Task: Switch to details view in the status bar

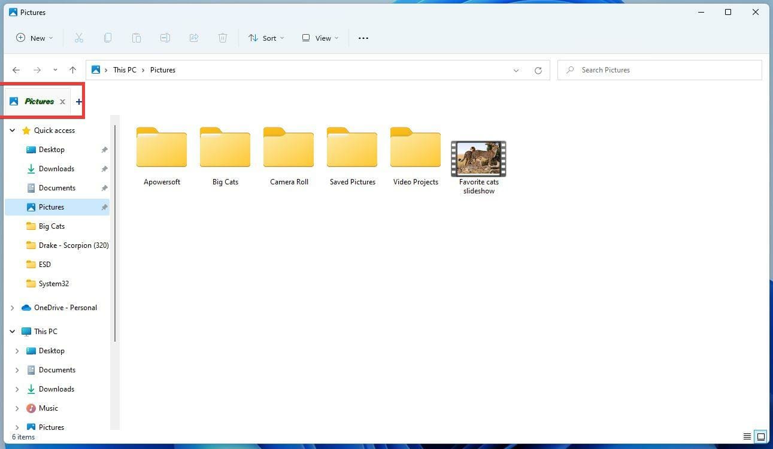Action: (747, 436)
